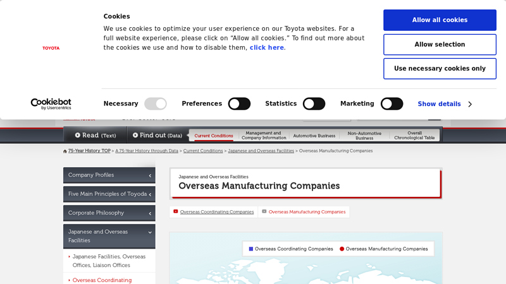Open Japanese and Overseas Facilities breadcrumb

[x=261, y=151]
